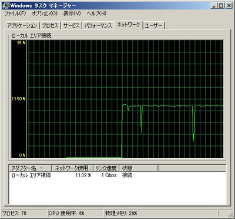This screenshot has height=219, width=235.
Task: Switch to the プロセス tab
Action: tap(51, 26)
